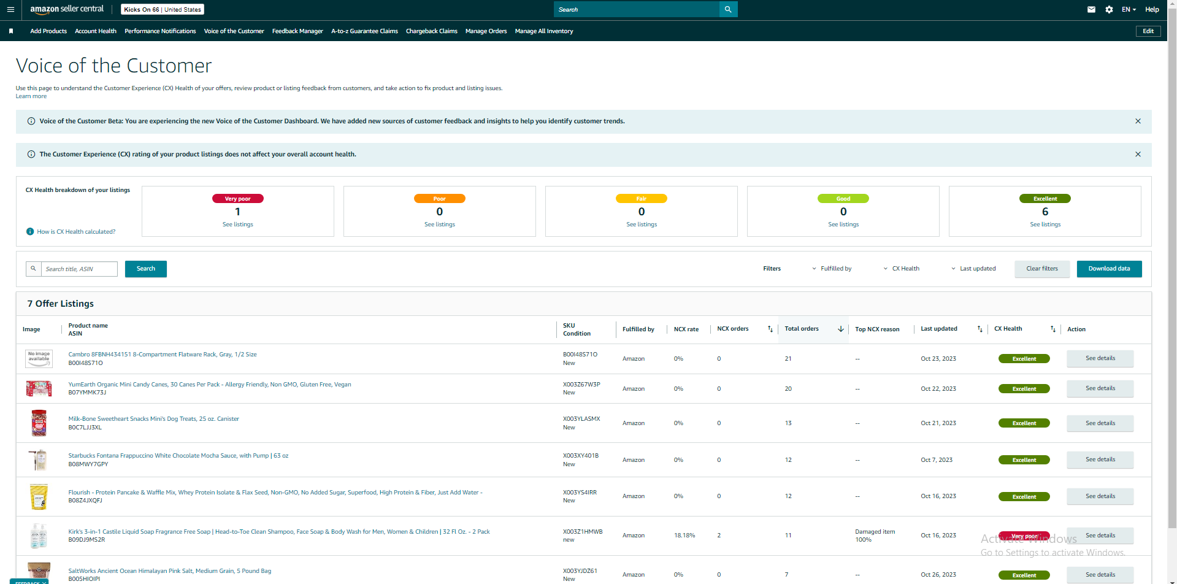Click the Amazon Seller Central logo
This screenshot has height=584, width=1177.
67,9
